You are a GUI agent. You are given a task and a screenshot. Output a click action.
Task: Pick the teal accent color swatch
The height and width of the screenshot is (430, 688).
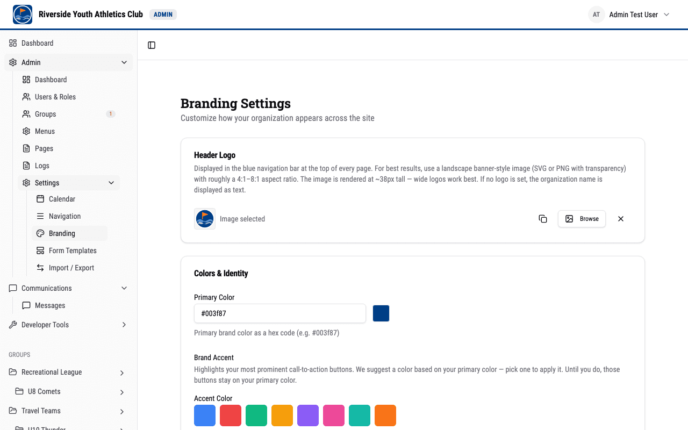[x=360, y=415]
